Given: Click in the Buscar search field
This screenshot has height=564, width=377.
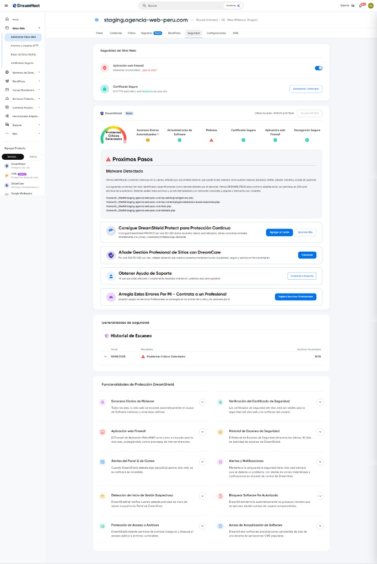Looking at the screenshot, I should click(x=182, y=6).
